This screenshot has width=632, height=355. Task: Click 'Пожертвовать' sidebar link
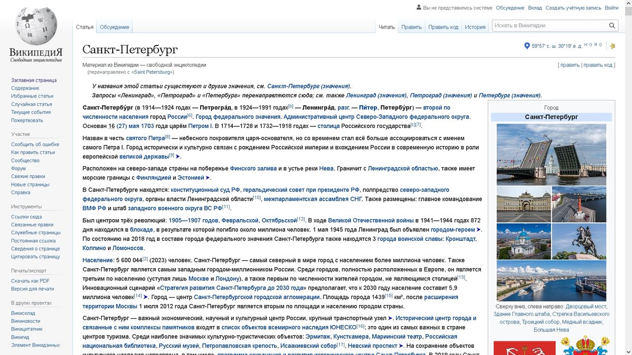(x=27, y=120)
